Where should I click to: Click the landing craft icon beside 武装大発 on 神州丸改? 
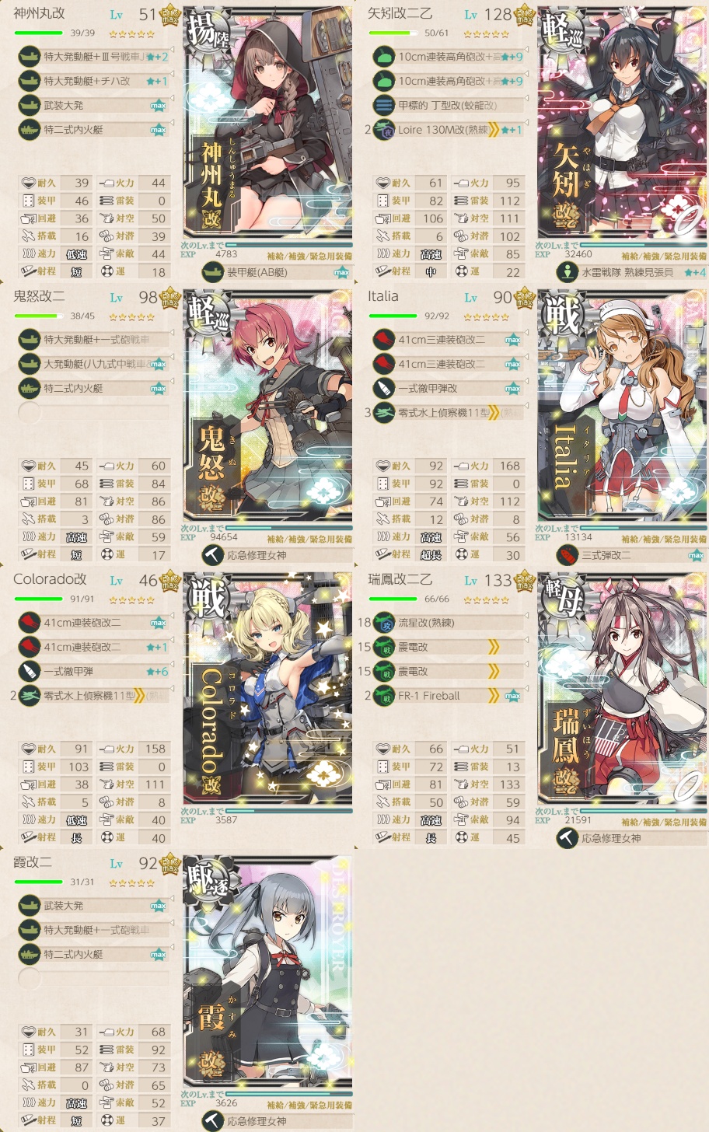[x=30, y=105]
